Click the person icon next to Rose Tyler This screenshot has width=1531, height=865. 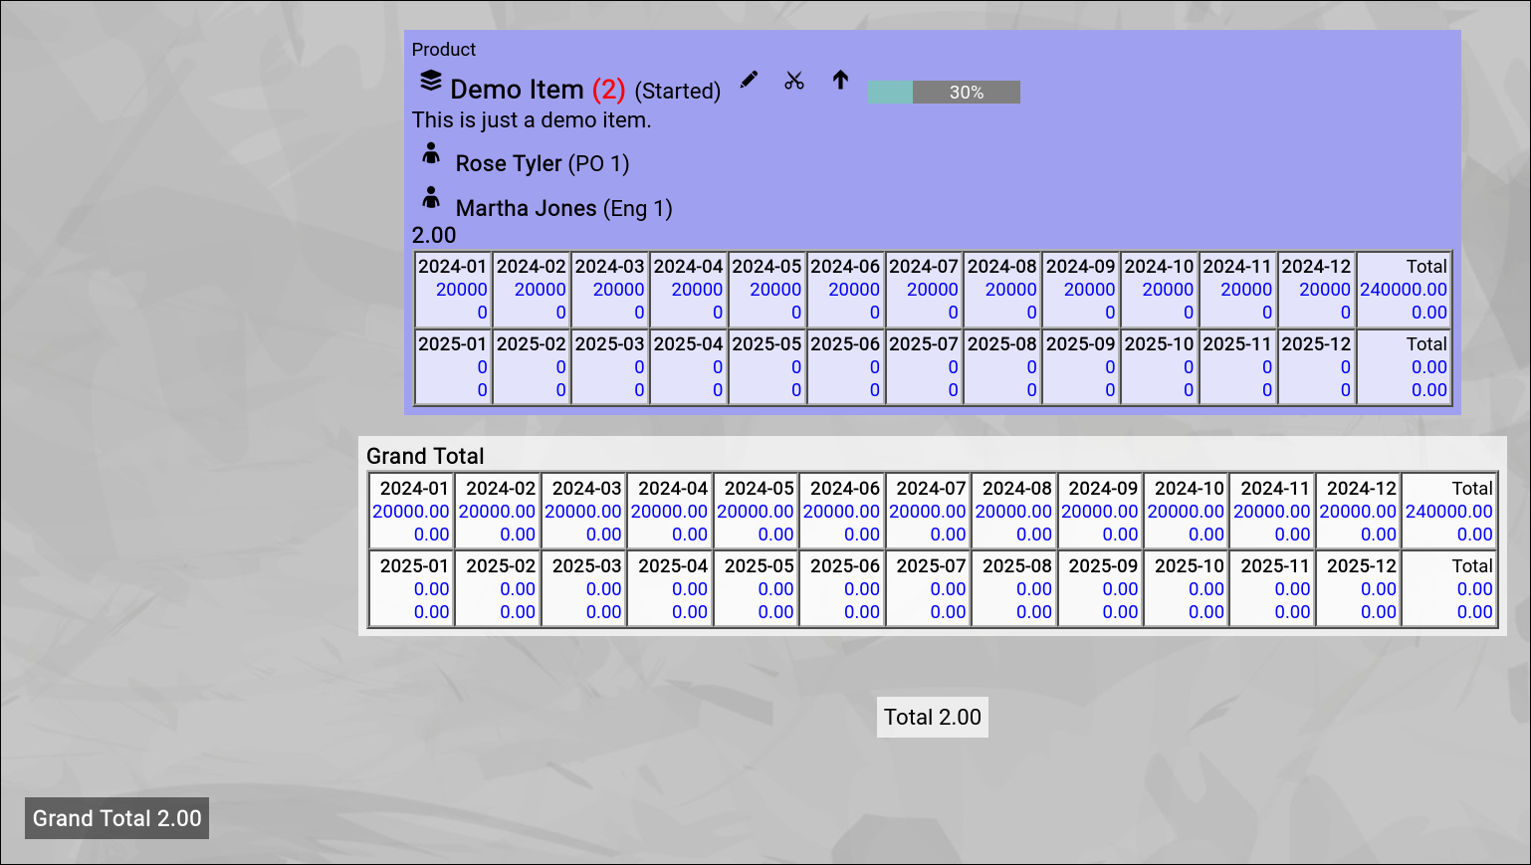click(431, 153)
